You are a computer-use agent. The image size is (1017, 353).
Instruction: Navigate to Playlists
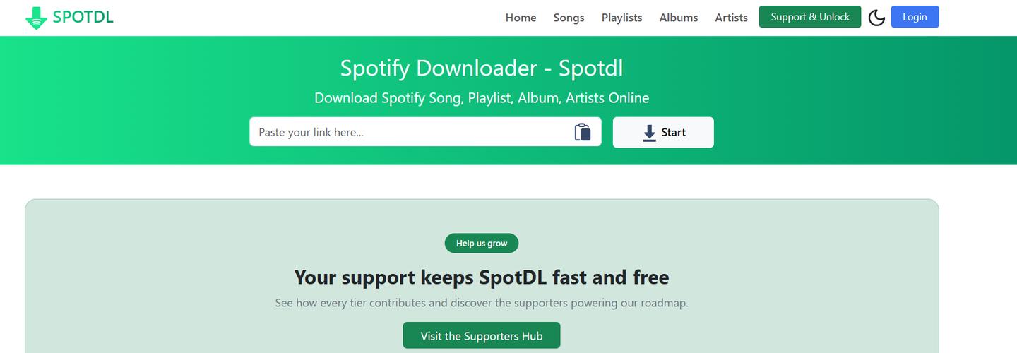tap(621, 18)
